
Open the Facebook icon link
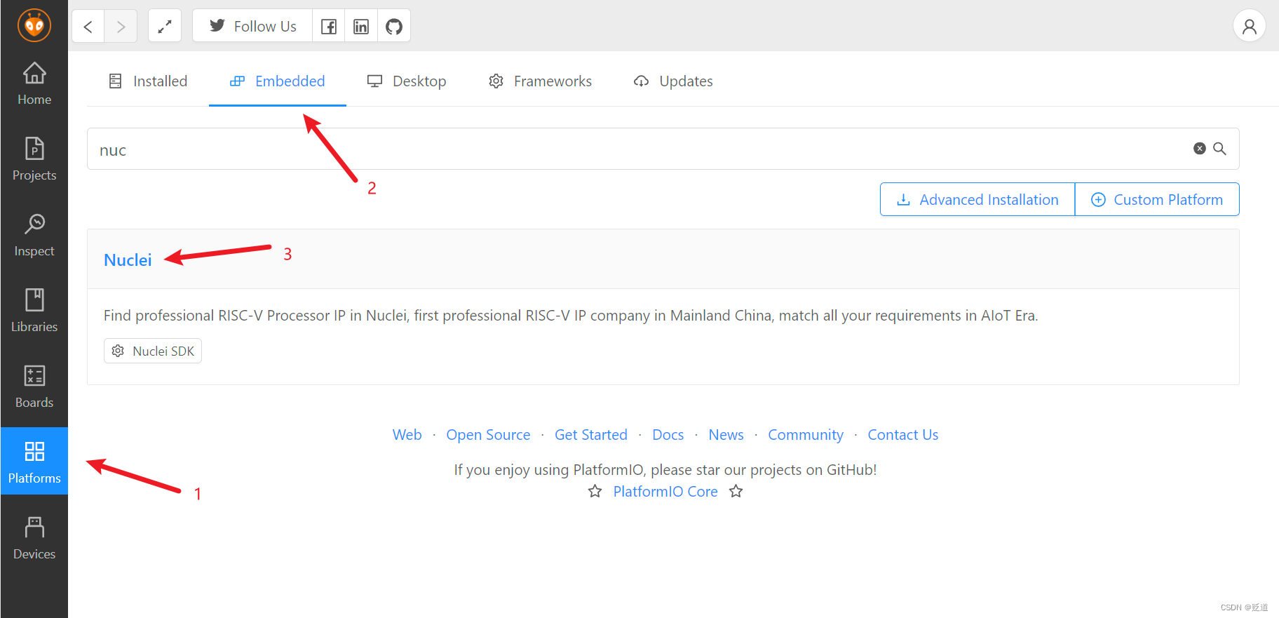(x=328, y=26)
